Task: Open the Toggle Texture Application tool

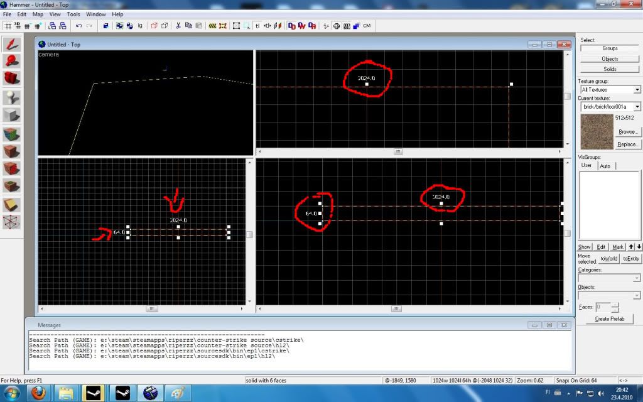Action: [11, 134]
